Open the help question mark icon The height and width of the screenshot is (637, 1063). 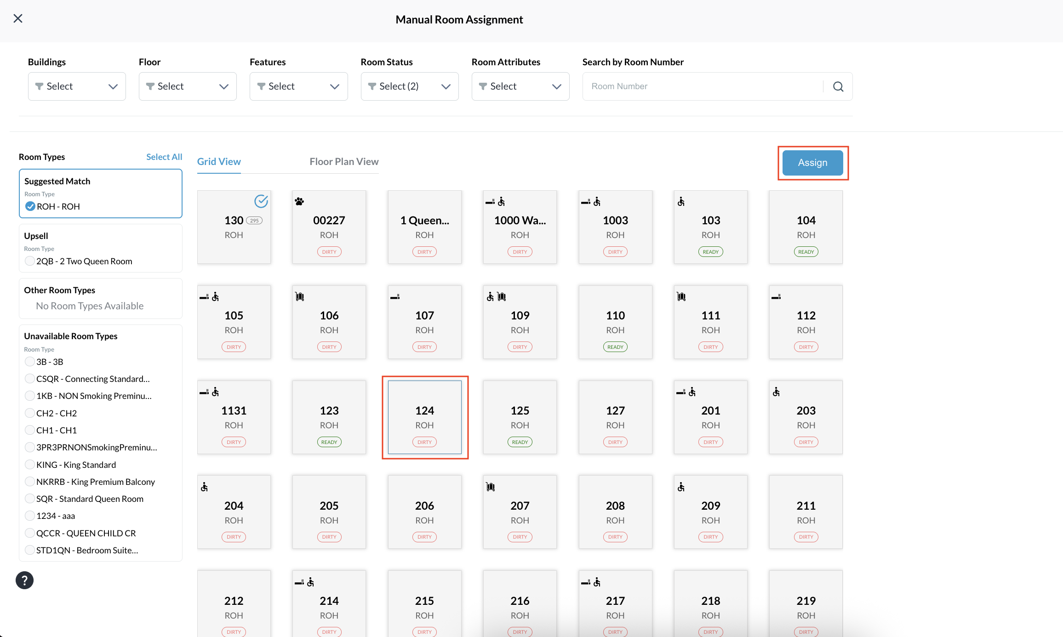coord(25,580)
